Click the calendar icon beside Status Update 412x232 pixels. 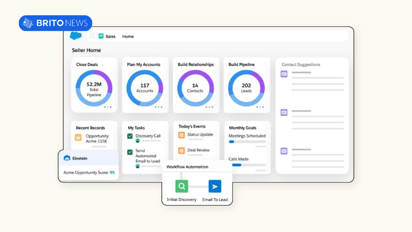pos(182,135)
